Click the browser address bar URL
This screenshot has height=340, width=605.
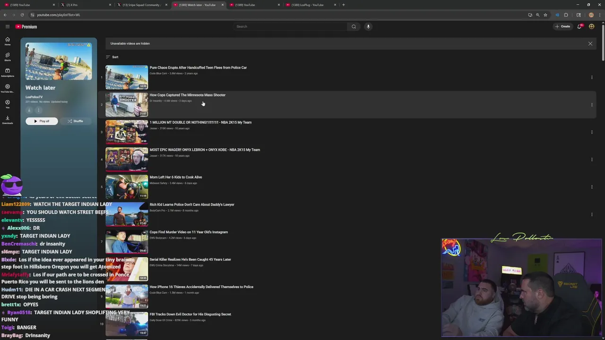(x=59, y=15)
